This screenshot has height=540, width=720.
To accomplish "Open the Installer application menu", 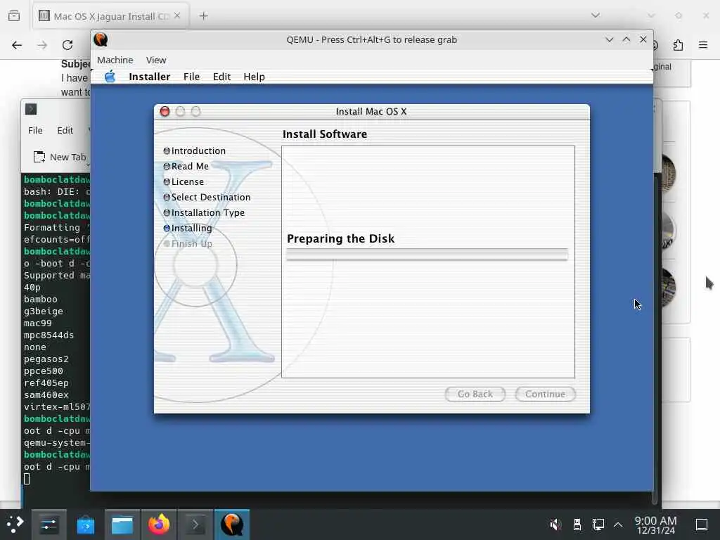I will click(x=149, y=77).
